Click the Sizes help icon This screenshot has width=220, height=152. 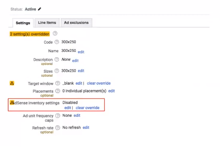57,71
